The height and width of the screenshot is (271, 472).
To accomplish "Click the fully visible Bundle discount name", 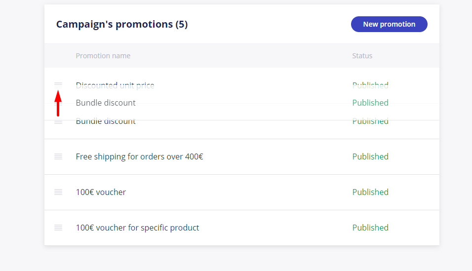I will (106, 103).
